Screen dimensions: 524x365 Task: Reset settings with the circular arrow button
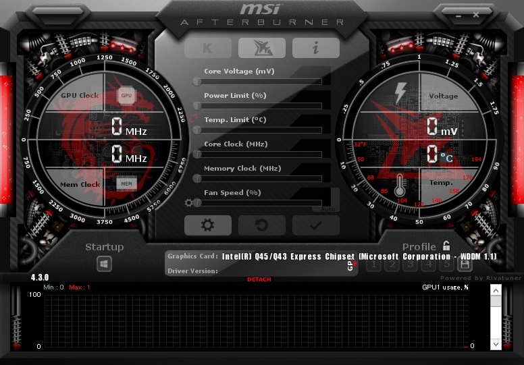tap(262, 225)
